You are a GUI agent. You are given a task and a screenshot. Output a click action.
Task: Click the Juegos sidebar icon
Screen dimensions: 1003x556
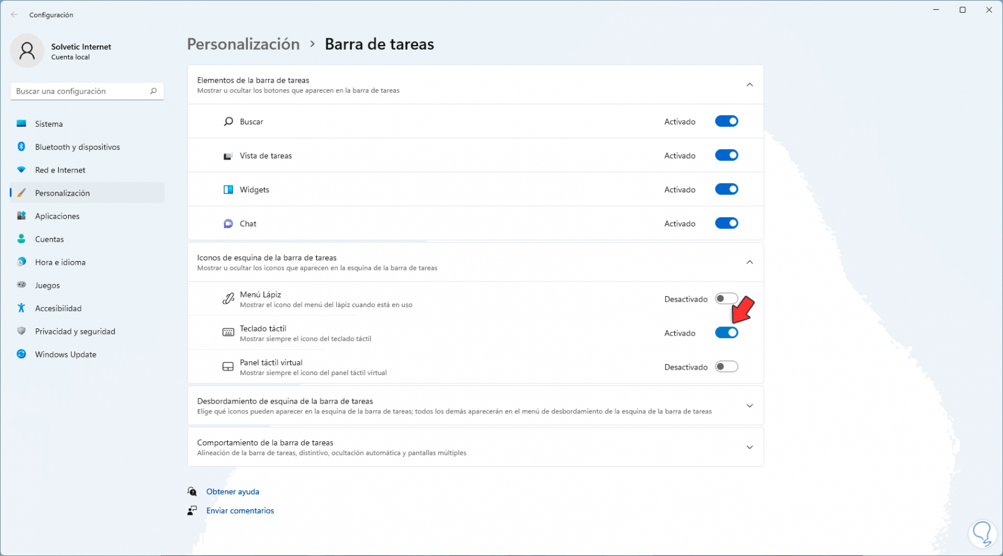[x=21, y=285]
